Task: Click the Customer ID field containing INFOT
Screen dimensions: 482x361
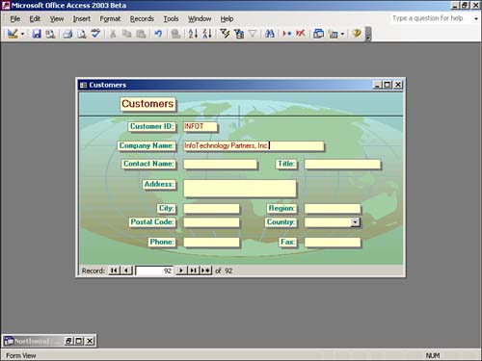Action: click(x=200, y=126)
